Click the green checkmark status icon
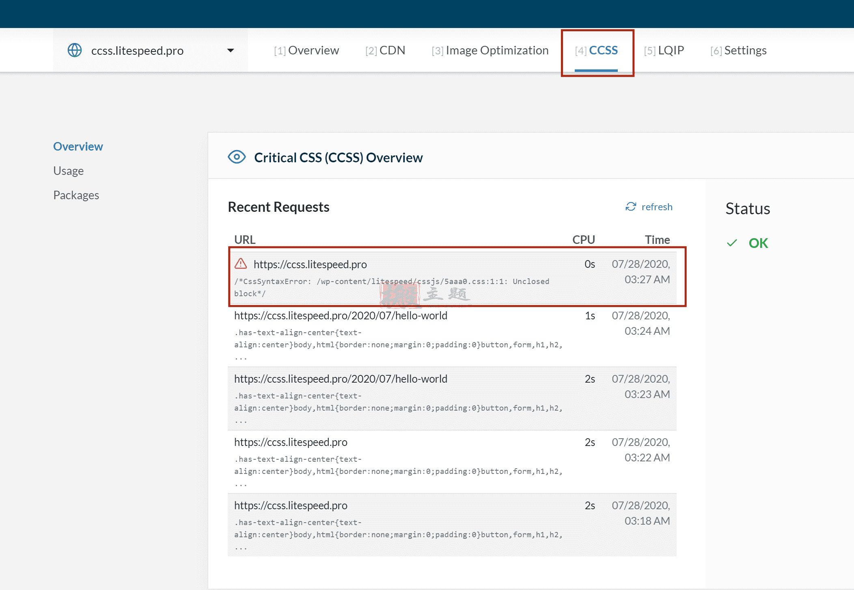 click(x=732, y=243)
